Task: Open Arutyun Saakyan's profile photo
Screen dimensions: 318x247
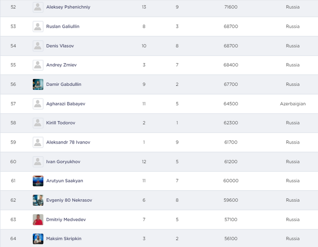Action: click(x=38, y=181)
